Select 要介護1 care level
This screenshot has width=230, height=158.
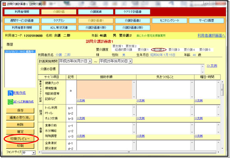click(143, 50)
